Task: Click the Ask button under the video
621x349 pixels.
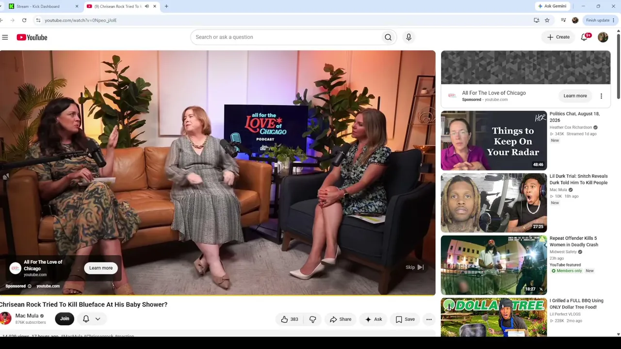Action: click(x=374, y=319)
